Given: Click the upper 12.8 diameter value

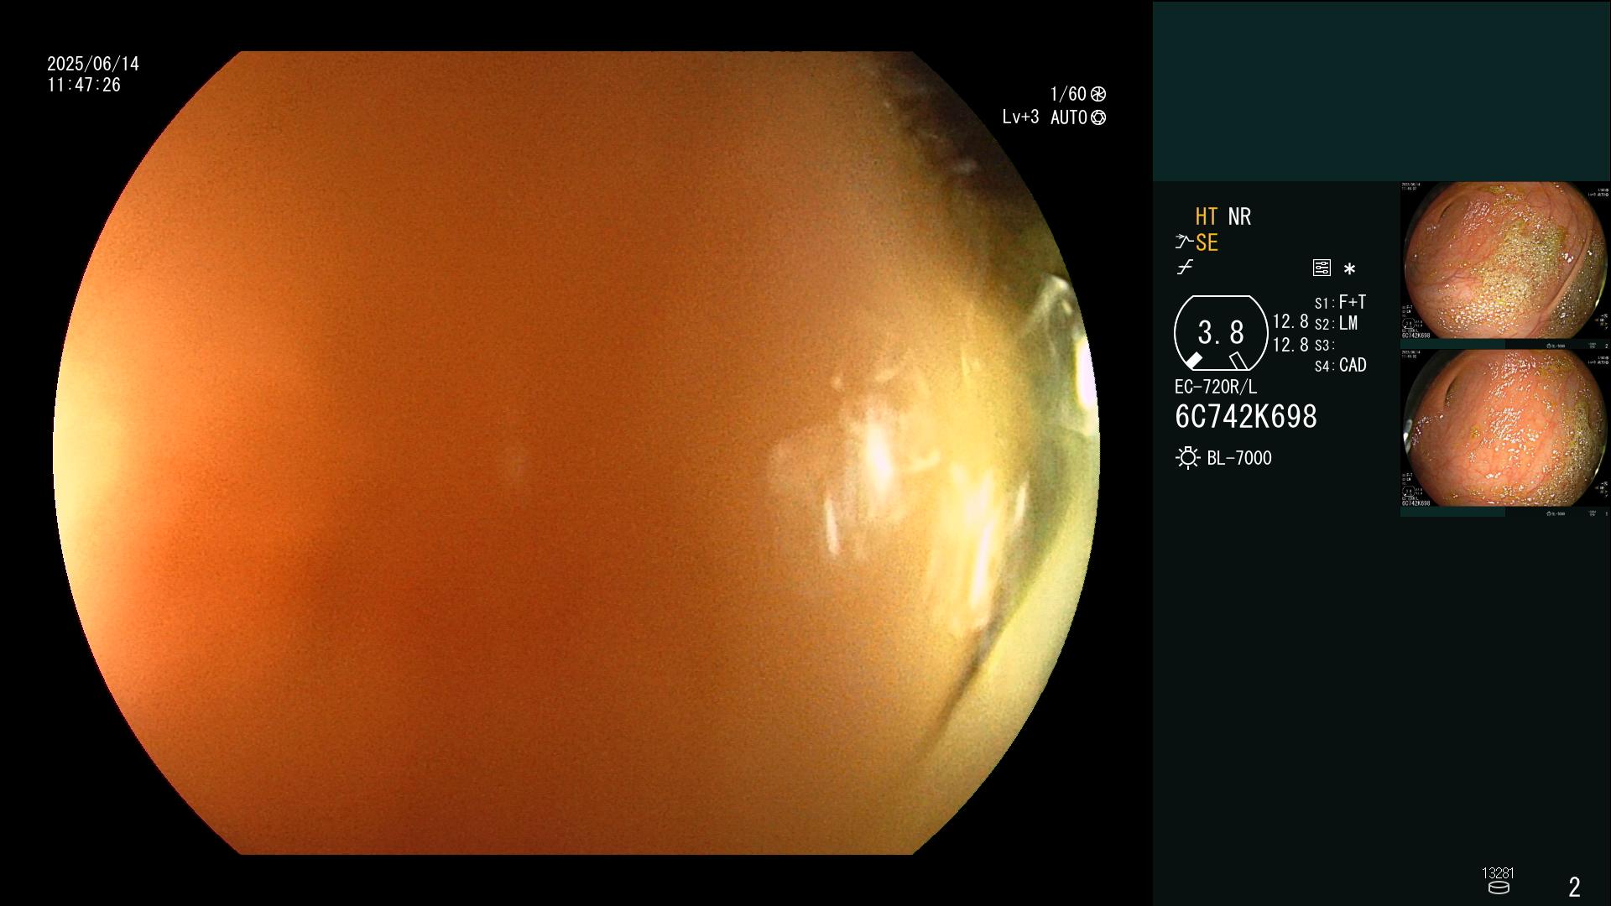Looking at the screenshot, I should tap(1290, 321).
